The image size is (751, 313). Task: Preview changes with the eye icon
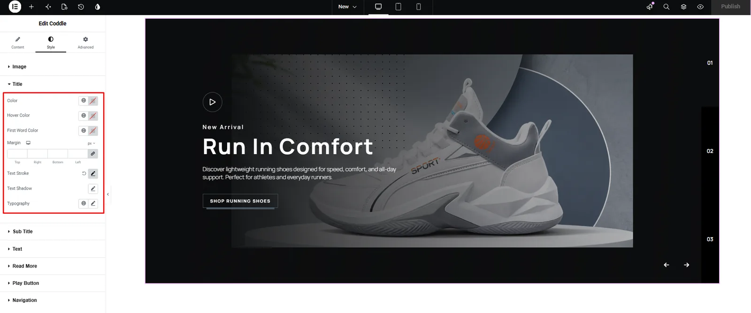[700, 7]
